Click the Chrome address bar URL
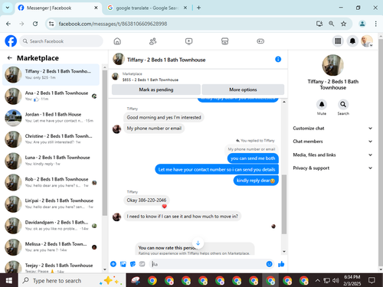Screen dimensions: 383x287 tap(113, 24)
